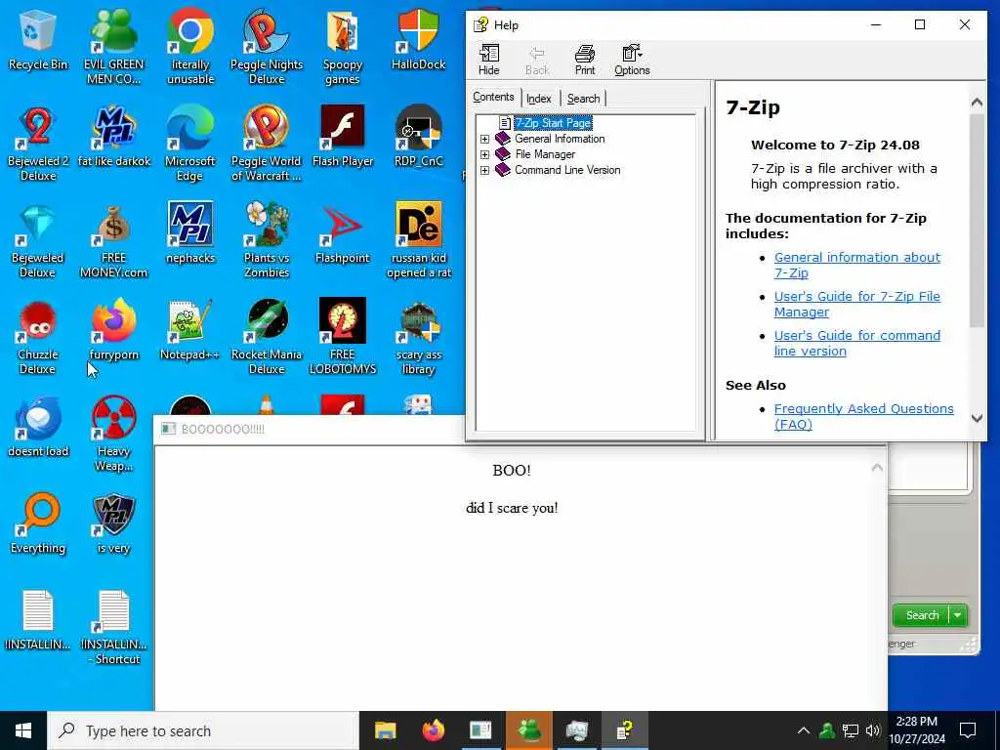
Task: Expand the General Information node
Action: point(484,139)
